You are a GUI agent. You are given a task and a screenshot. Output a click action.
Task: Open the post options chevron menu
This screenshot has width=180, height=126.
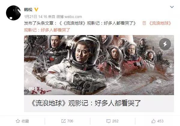click(x=172, y=7)
